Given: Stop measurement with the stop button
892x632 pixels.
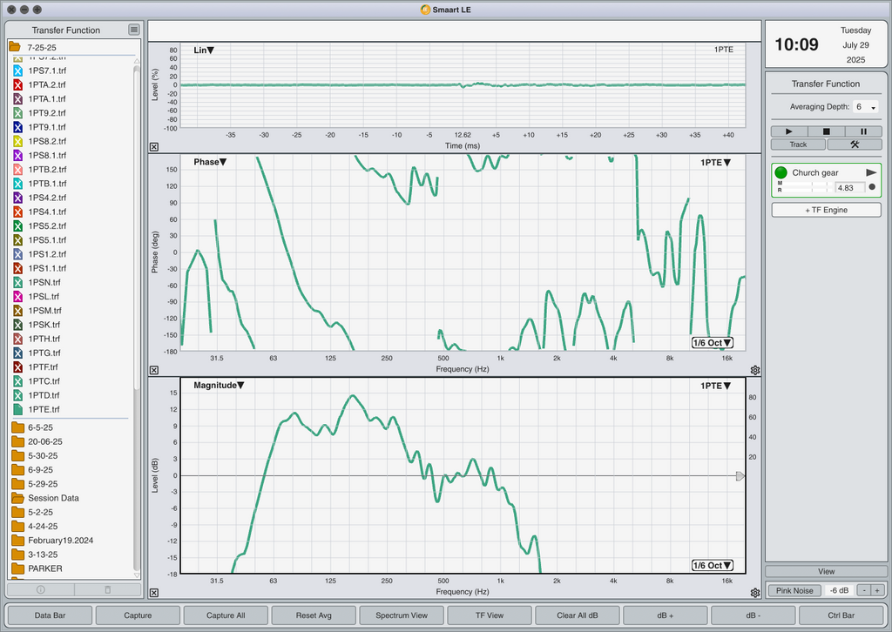Looking at the screenshot, I should coord(826,131).
